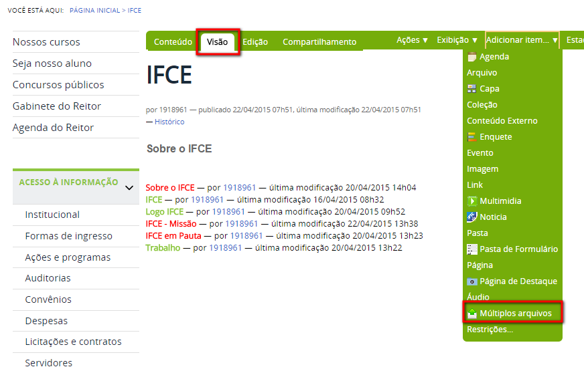Select the Visão tab
The height and width of the screenshot is (371, 584).
click(x=217, y=41)
